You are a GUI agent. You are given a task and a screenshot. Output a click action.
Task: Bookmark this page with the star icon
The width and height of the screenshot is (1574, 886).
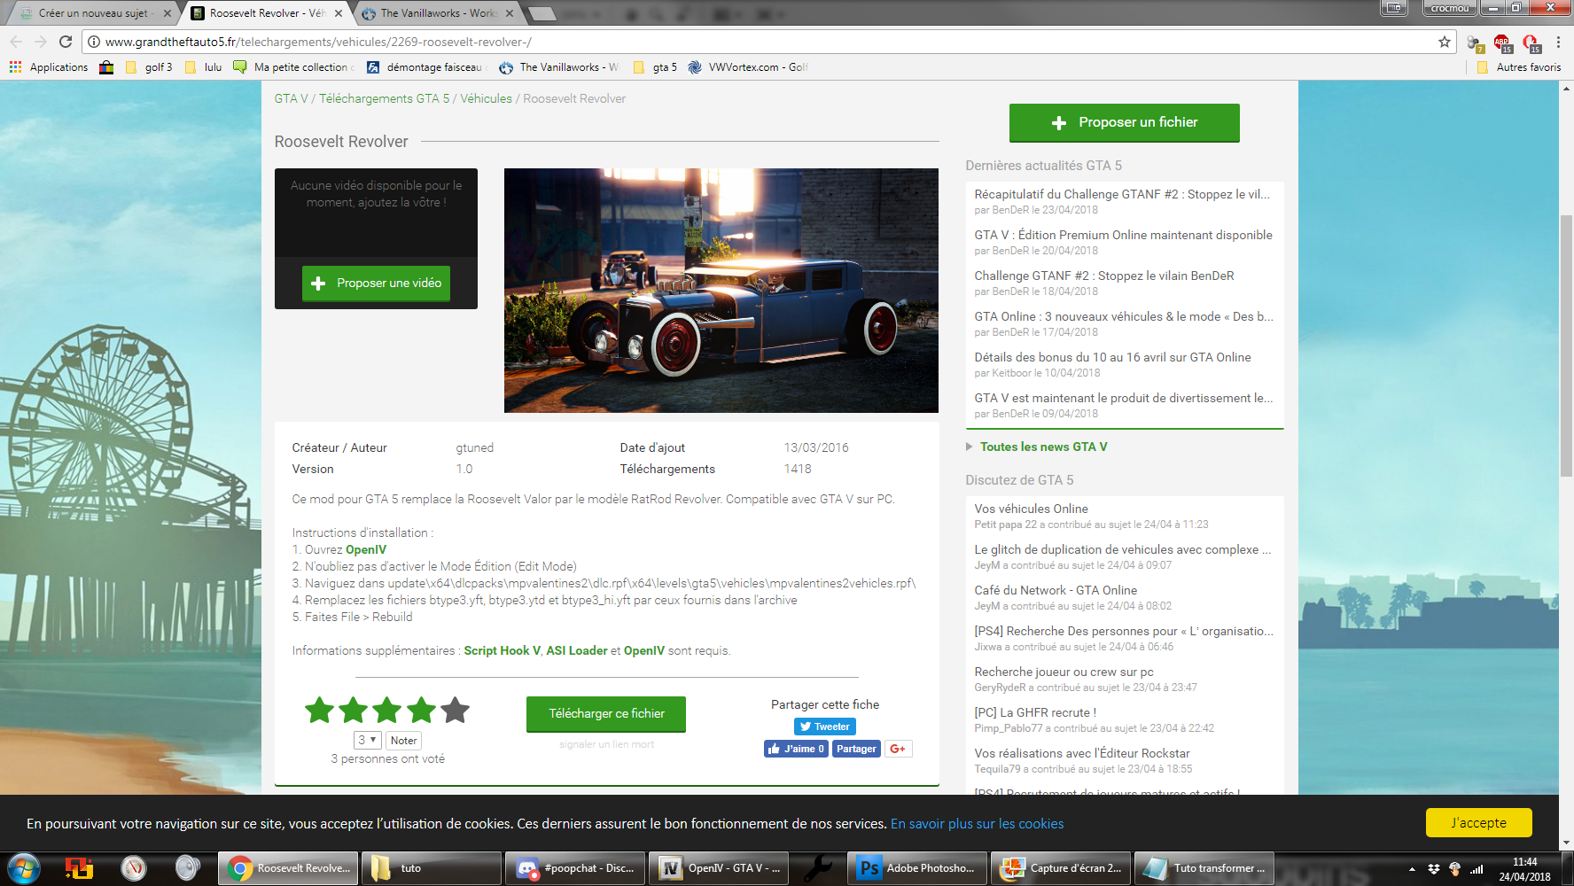1445,42
